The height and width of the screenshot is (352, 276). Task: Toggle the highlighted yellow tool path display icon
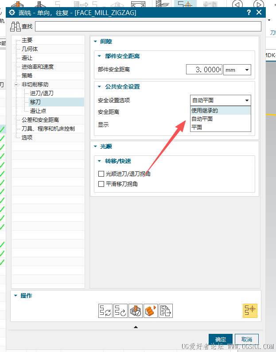click(250, 311)
